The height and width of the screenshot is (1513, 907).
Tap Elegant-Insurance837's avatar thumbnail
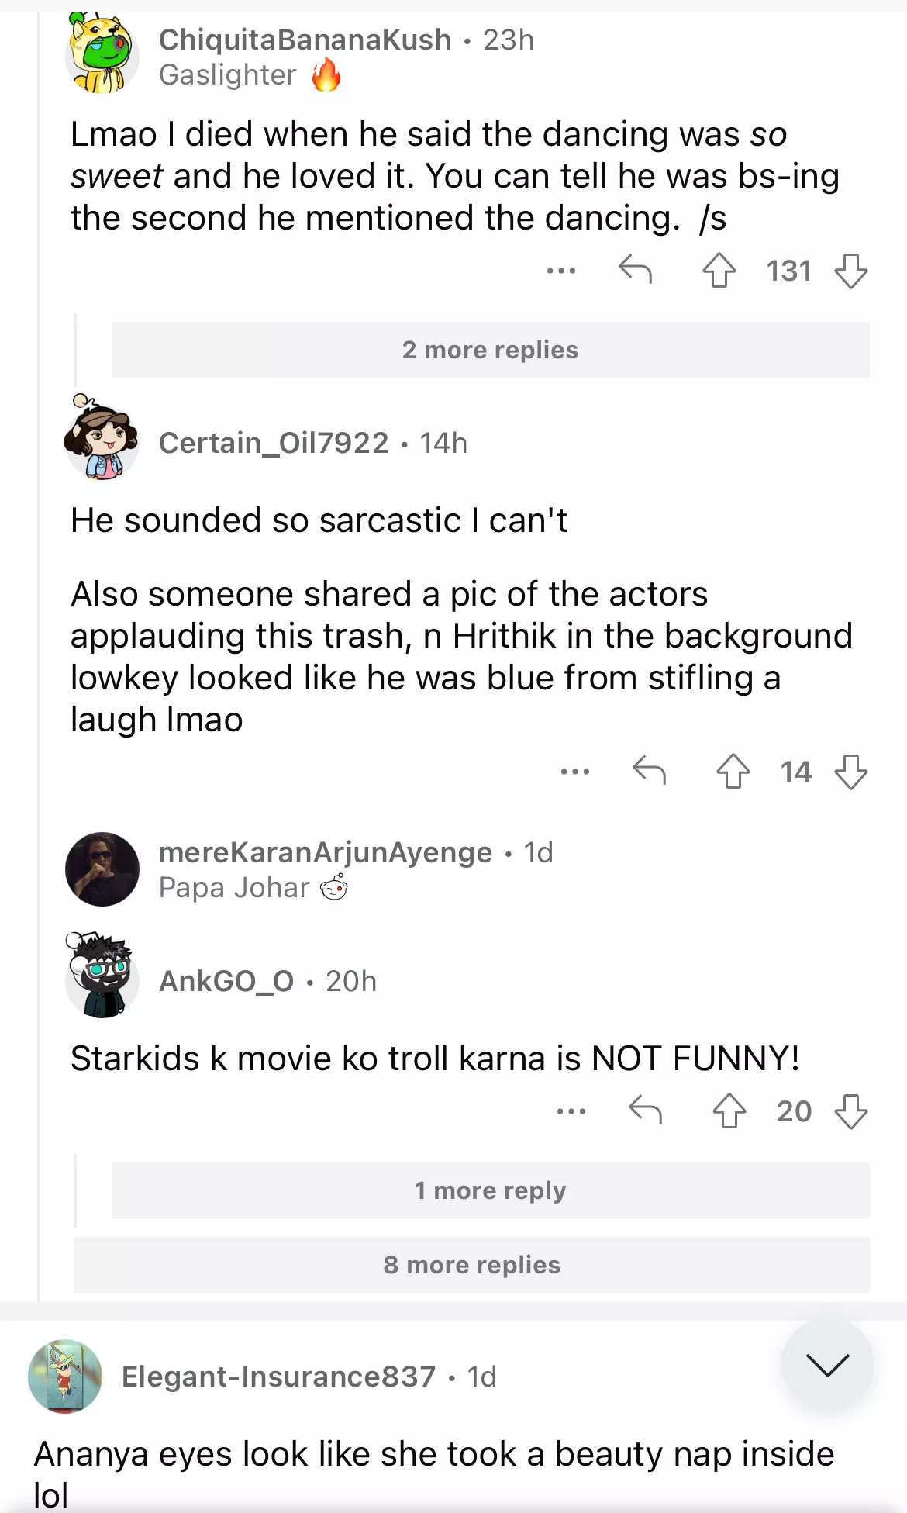tap(65, 1377)
